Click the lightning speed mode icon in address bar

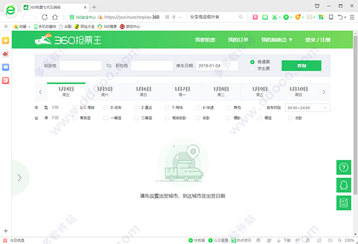174,17
